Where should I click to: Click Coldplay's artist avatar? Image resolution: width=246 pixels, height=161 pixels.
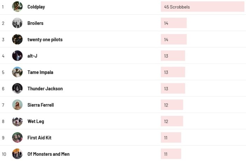(x=17, y=7)
